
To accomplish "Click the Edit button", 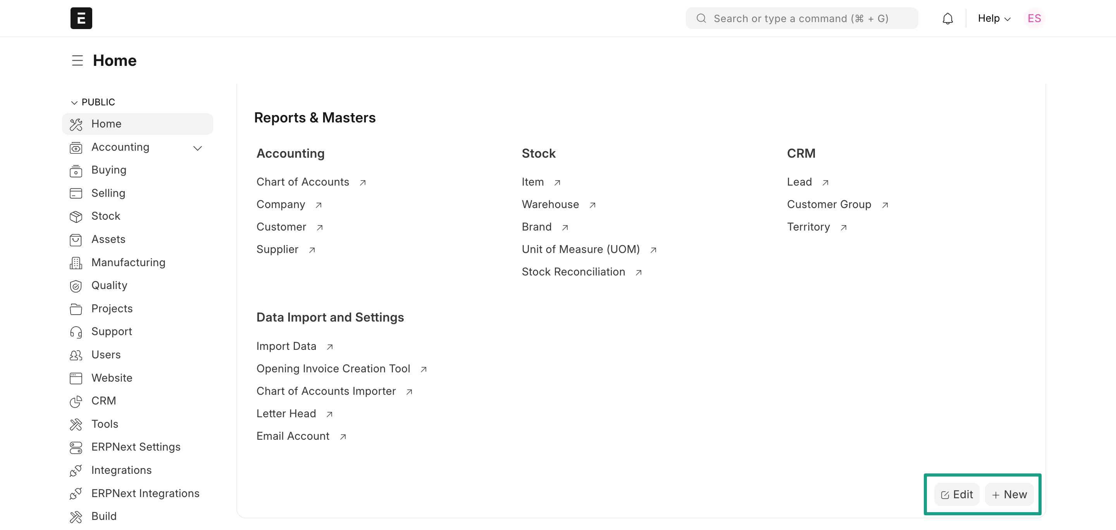I will point(957,494).
